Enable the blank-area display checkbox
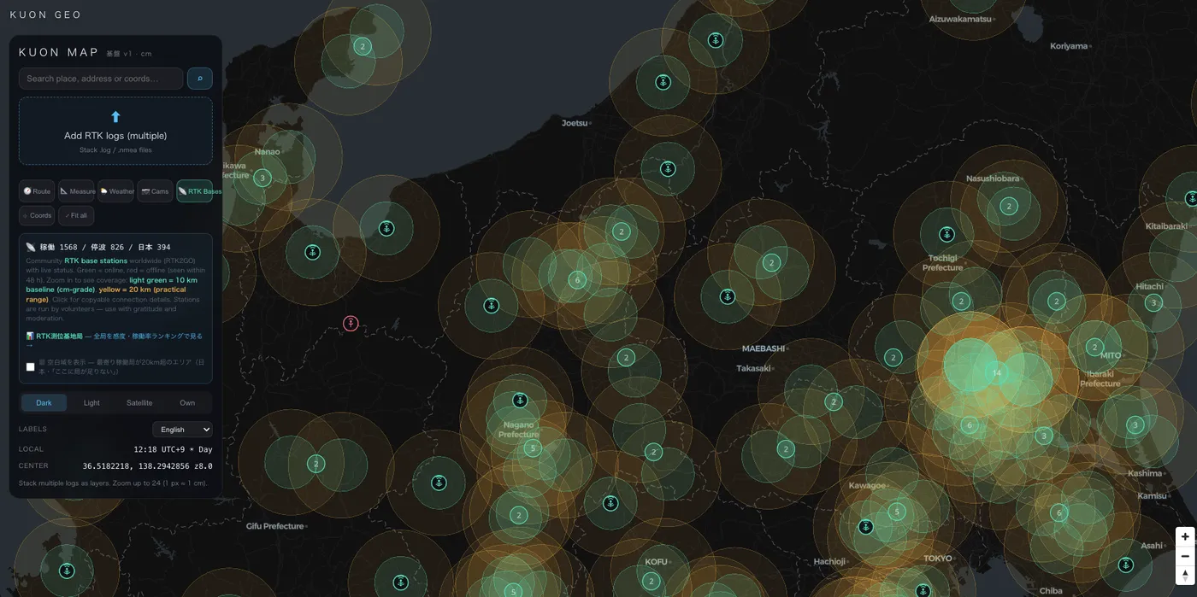This screenshot has height=597, width=1197. [31, 367]
